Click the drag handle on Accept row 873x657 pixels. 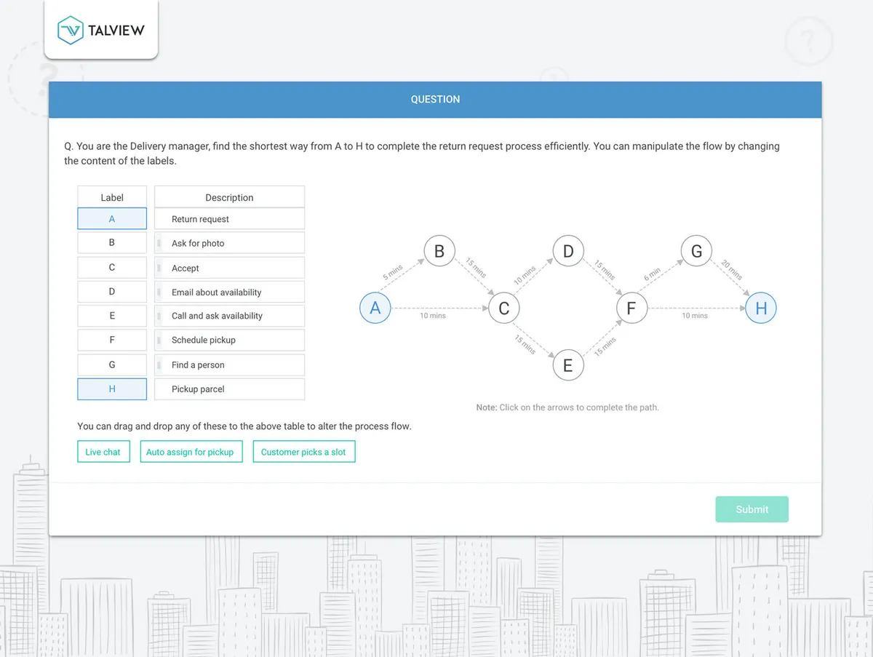tap(159, 268)
